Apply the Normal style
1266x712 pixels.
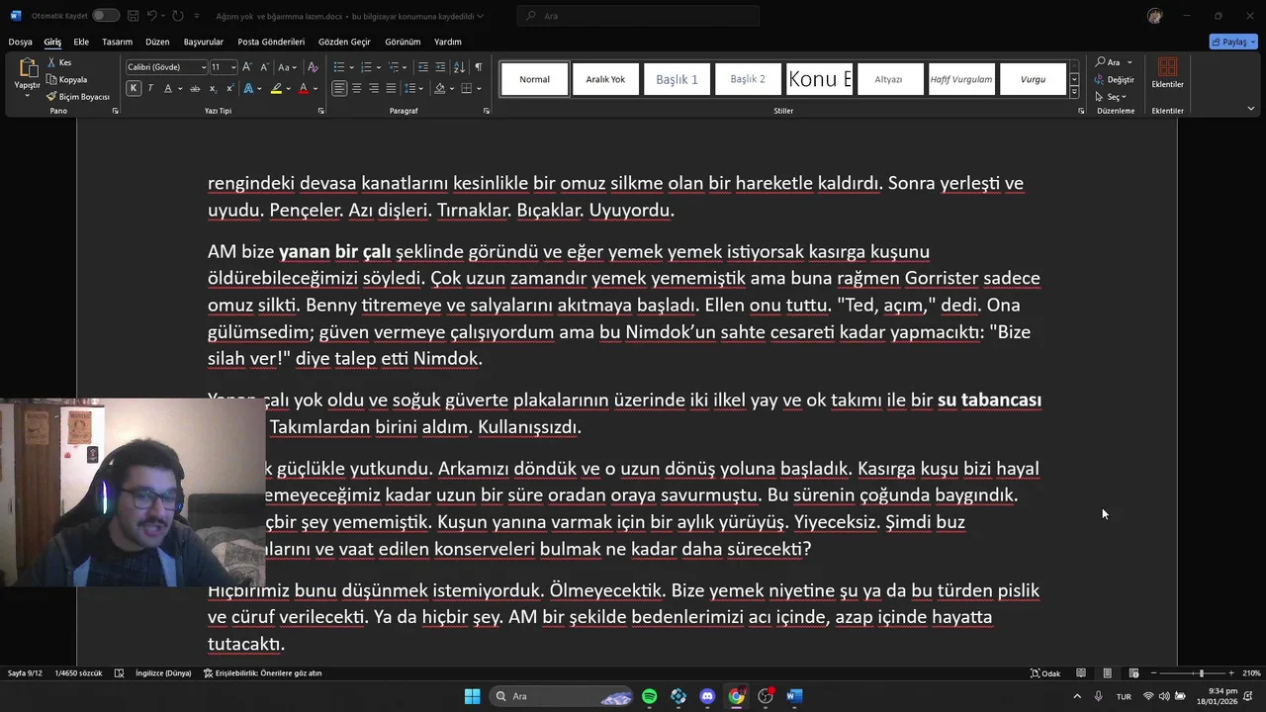tap(534, 79)
